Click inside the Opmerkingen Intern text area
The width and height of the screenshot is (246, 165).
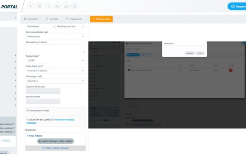[55, 48]
